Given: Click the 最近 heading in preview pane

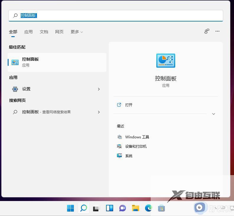Looking at the screenshot, I should [121, 126].
